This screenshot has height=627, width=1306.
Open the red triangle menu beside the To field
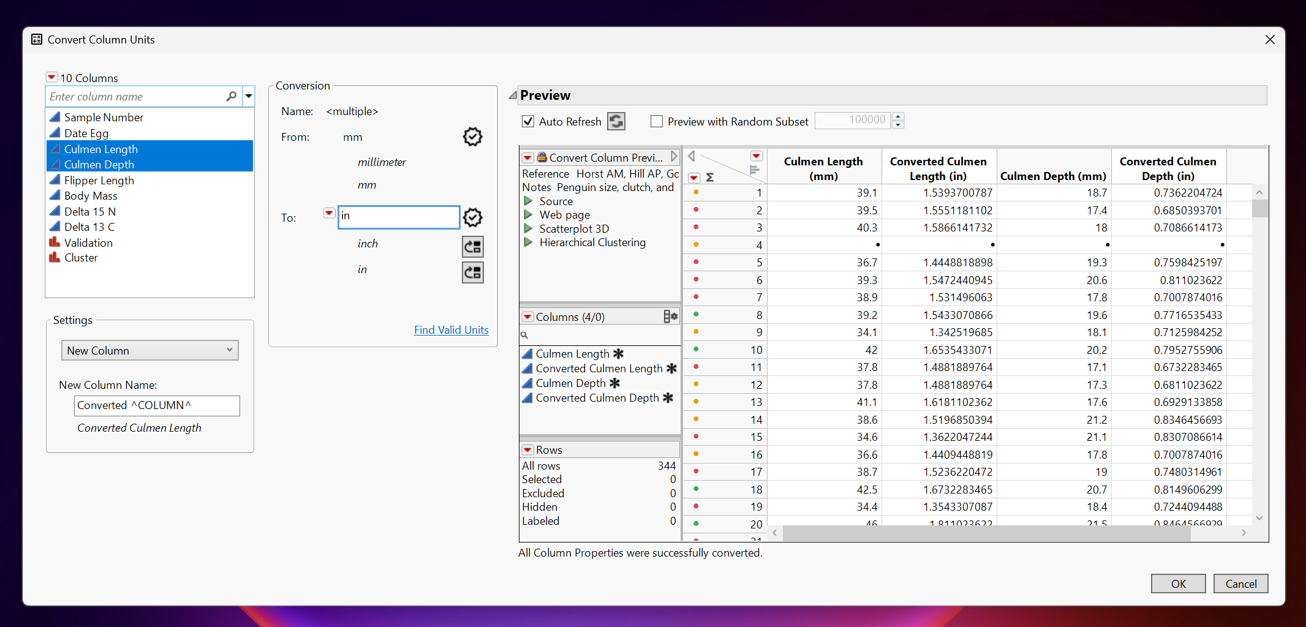pos(329,213)
